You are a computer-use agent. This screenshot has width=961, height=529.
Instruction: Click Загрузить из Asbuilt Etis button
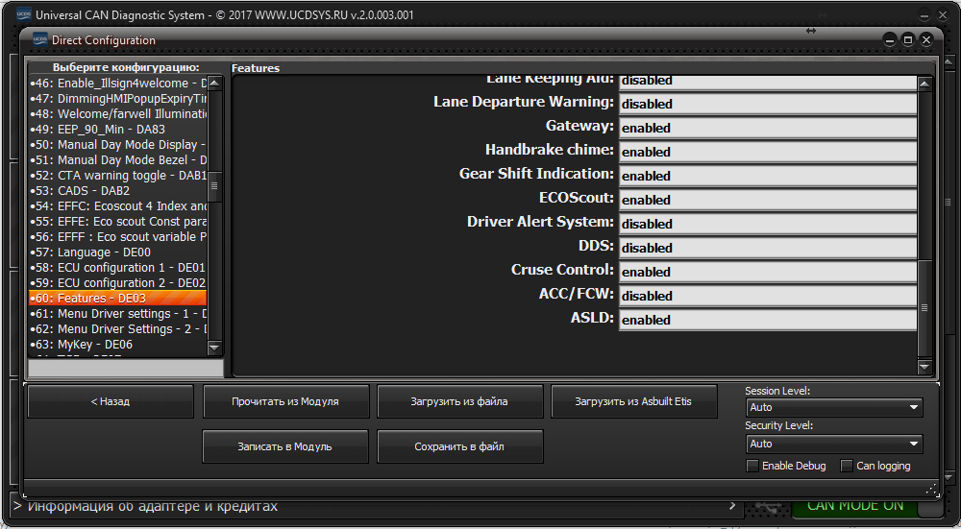633,401
